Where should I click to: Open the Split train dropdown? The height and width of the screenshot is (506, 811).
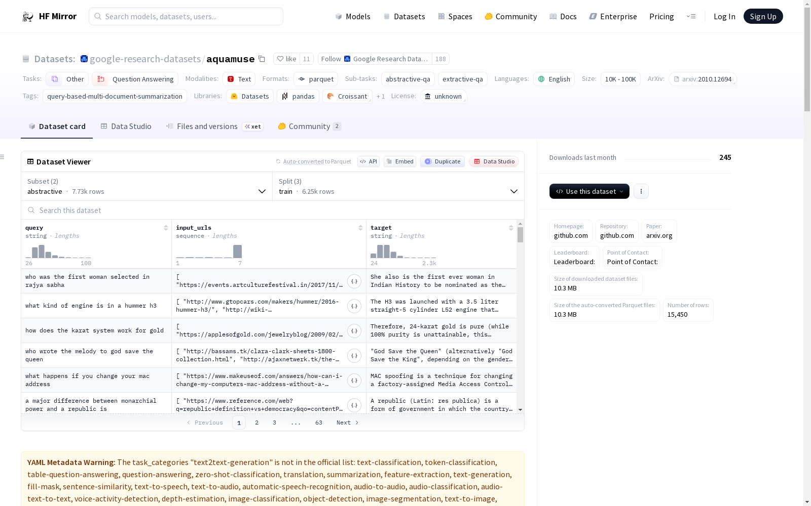pyautogui.click(x=398, y=186)
